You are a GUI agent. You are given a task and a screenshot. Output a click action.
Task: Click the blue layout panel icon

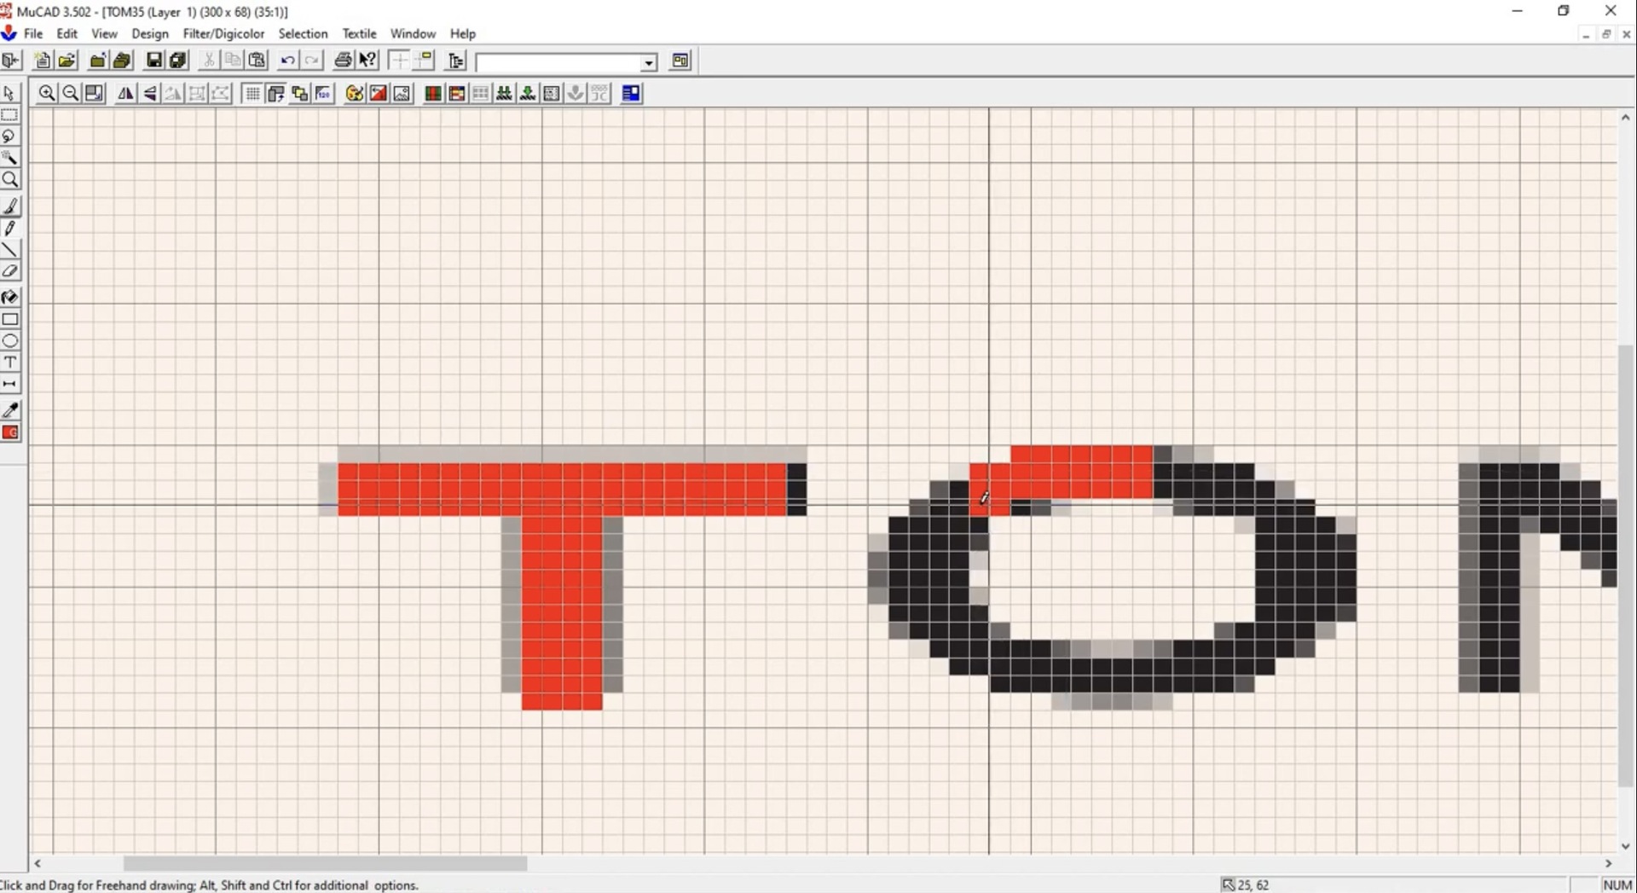[631, 94]
